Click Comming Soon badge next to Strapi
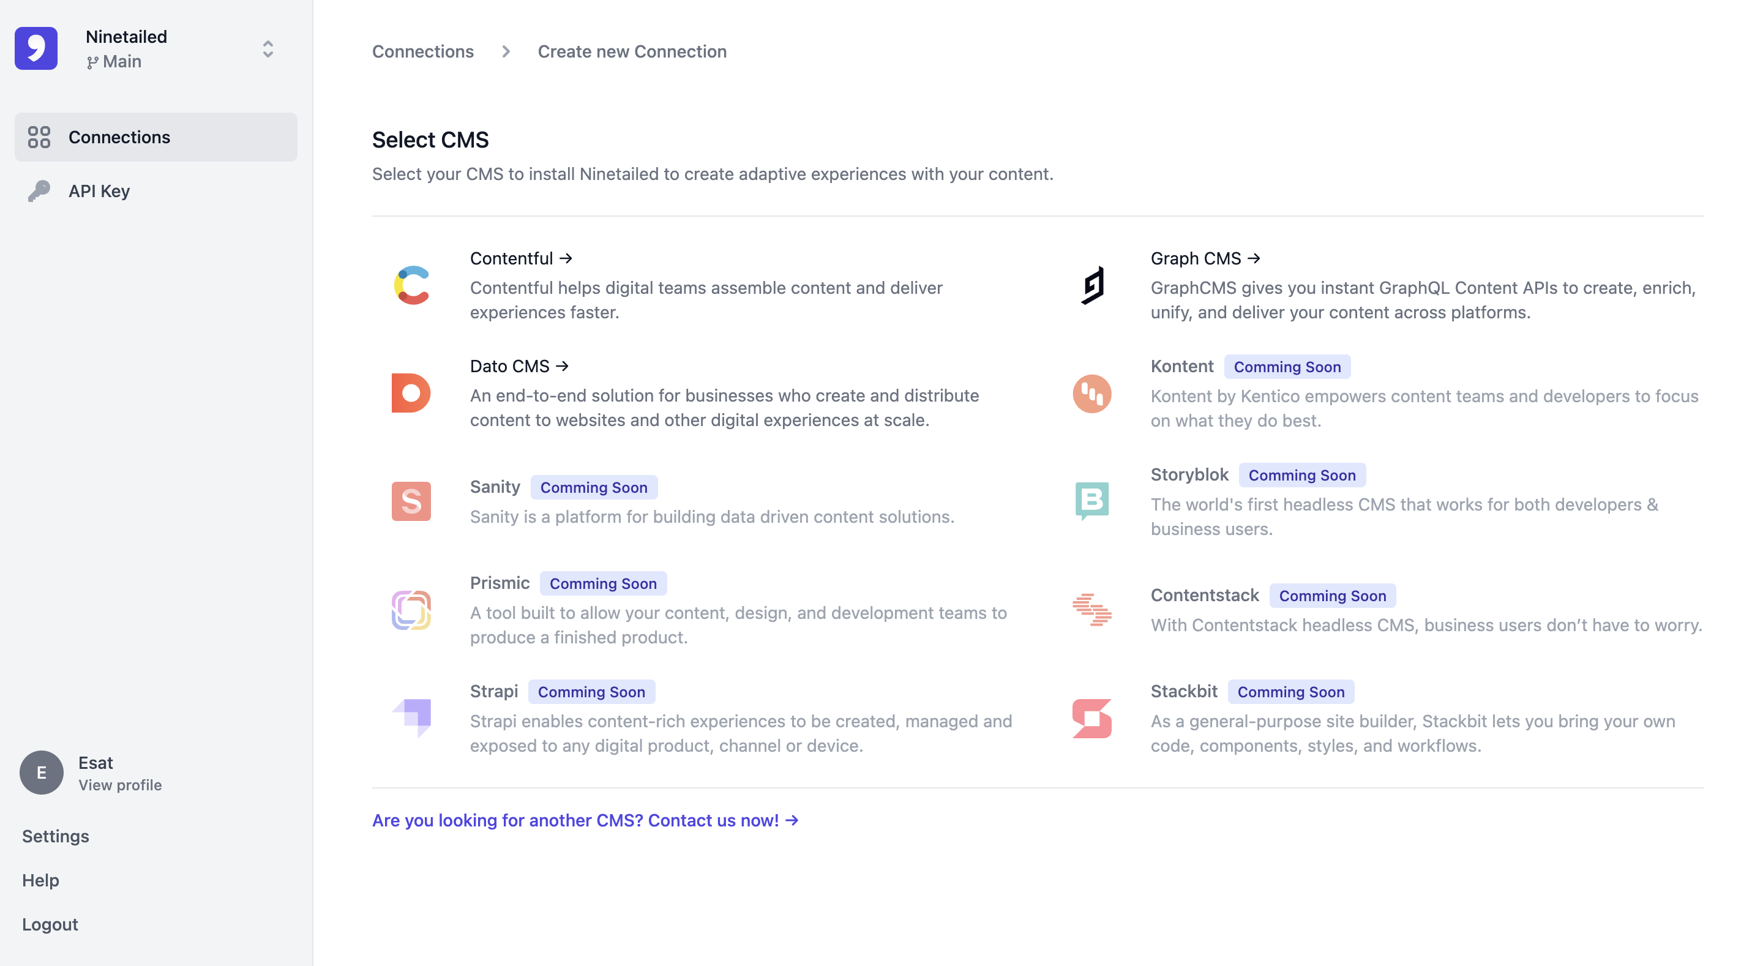 (x=592, y=692)
